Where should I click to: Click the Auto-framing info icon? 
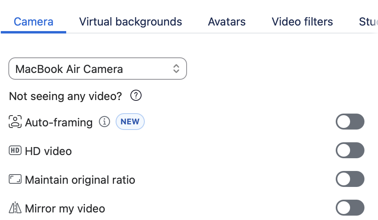pyautogui.click(x=104, y=122)
